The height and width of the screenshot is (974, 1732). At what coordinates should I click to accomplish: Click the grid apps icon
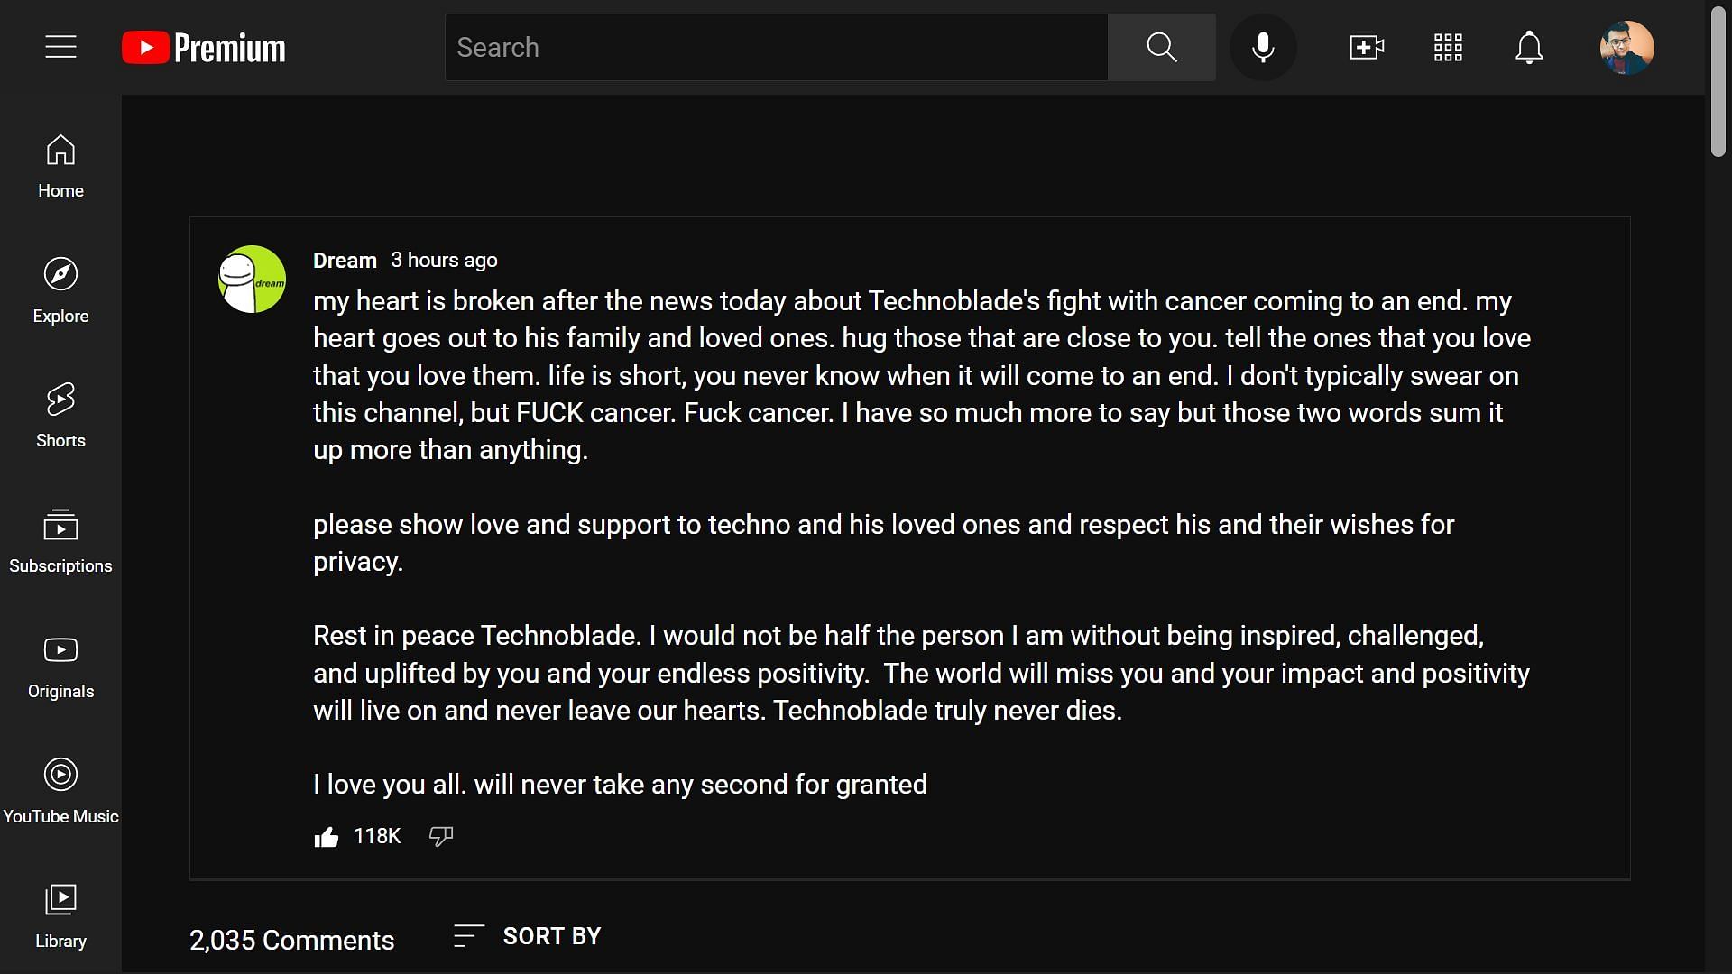coord(1448,46)
